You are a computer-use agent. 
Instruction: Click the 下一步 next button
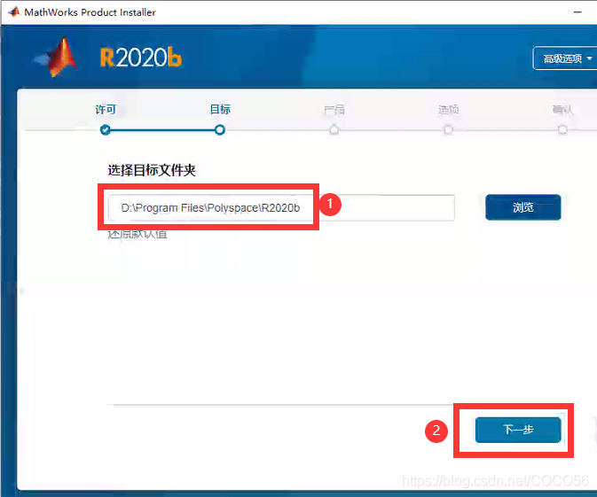(518, 430)
